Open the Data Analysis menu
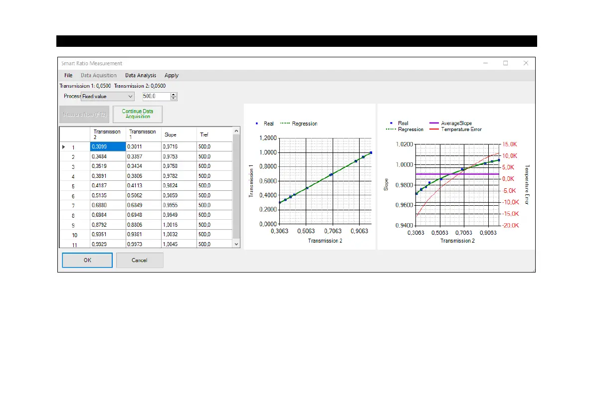The width and height of the screenshot is (594, 418). [x=141, y=75]
